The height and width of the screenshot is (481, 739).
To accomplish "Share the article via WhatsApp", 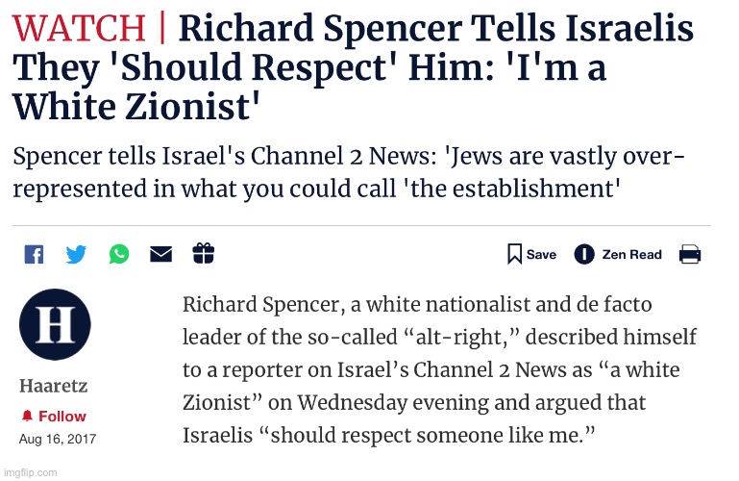I will point(119,254).
